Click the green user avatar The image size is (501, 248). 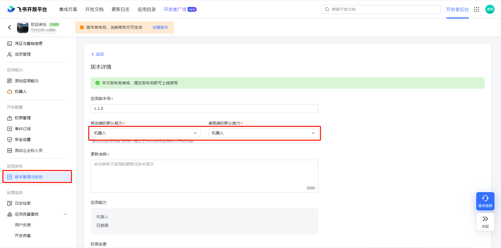490,9
